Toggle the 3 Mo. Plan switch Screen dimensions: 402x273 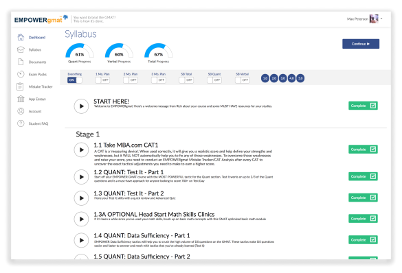[x=158, y=80]
